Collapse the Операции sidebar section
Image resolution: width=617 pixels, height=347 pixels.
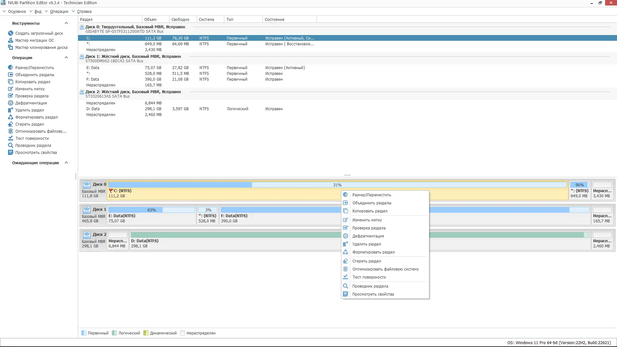pyautogui.click(x=66, y=58)
